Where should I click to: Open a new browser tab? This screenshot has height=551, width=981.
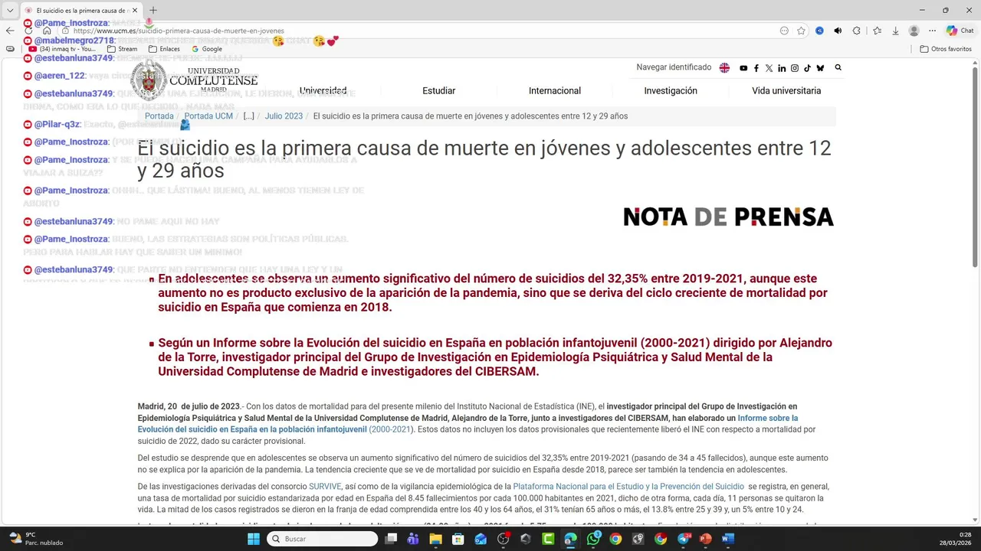[x=153, y=10]
